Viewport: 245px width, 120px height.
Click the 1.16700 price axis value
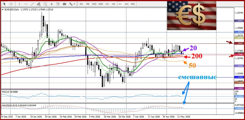pyautogui.click(x=239, y=58)
